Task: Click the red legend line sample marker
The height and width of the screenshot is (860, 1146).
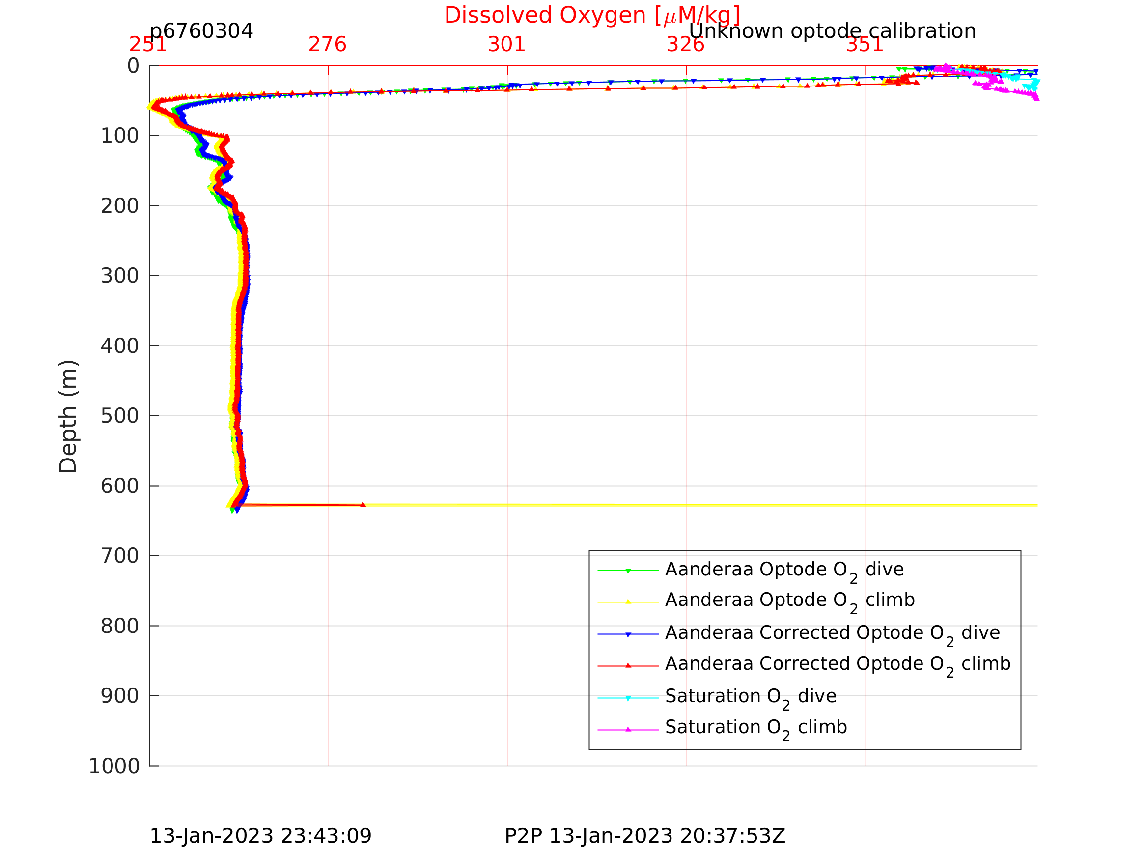Action: pos(628,665)
